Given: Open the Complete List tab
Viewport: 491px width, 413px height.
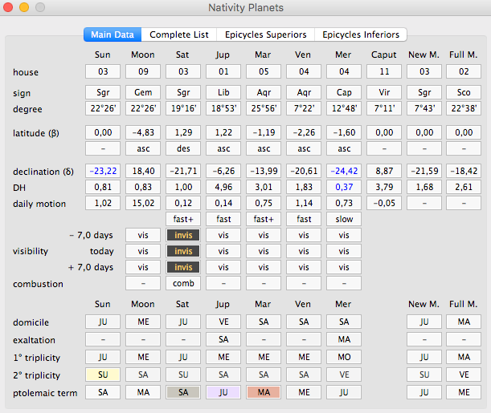Looking at the screenshot, I should (179, 34).
